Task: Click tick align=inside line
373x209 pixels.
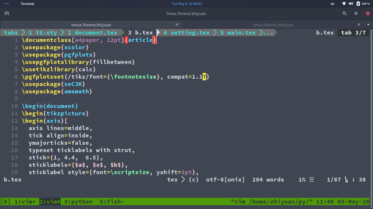Action: click(61, 136)
